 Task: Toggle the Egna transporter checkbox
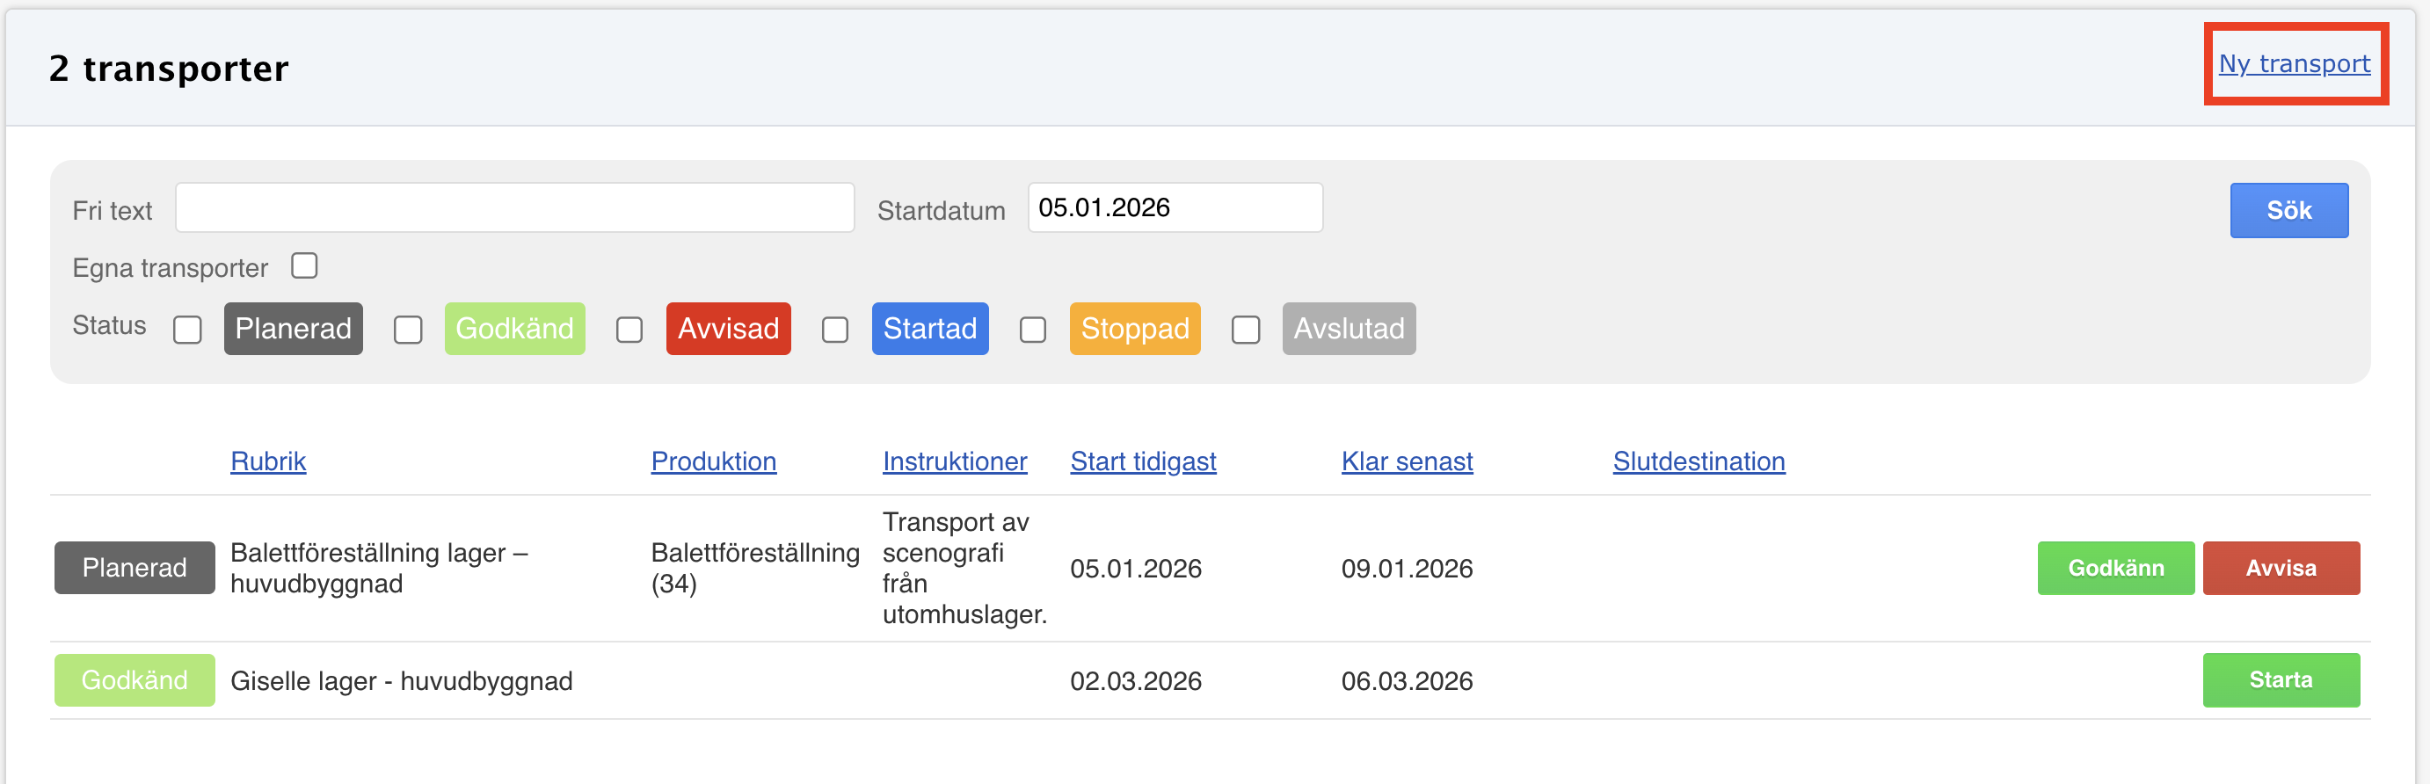coord(304,266)
